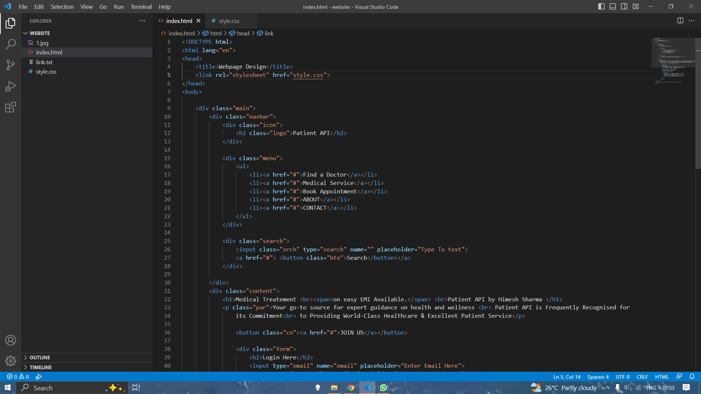Click Spaces: 4 indentation setting
The height and width of the screenshot is (394, 701).
tap(598, 377)
